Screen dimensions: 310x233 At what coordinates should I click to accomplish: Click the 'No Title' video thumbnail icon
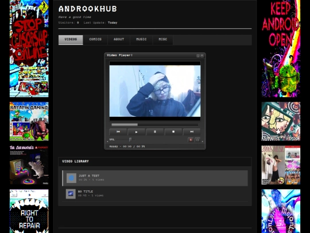71,194
